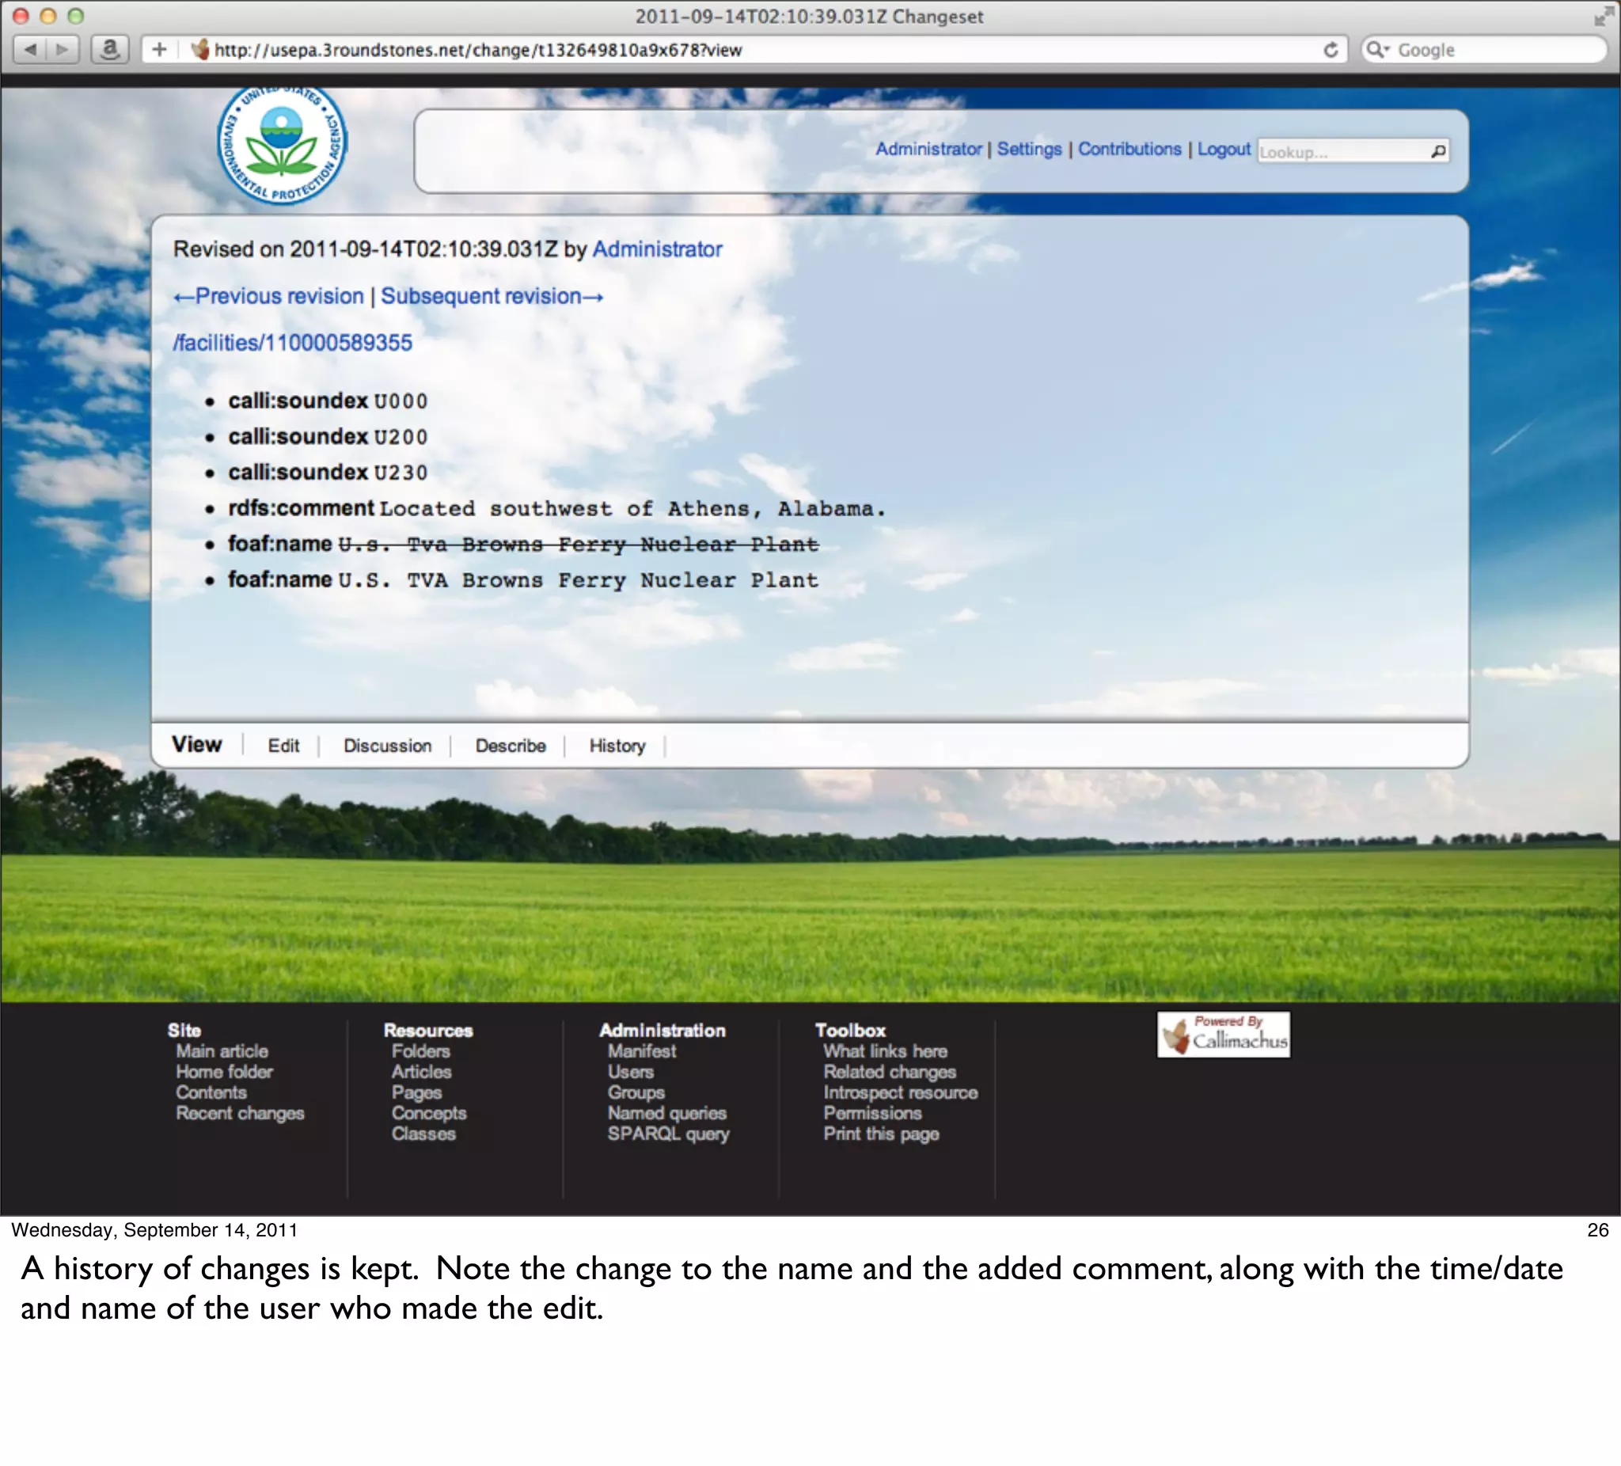Open SPARQL query in Administration footer
Screen dimensions: 1621x1466
tap(667, 1133)
